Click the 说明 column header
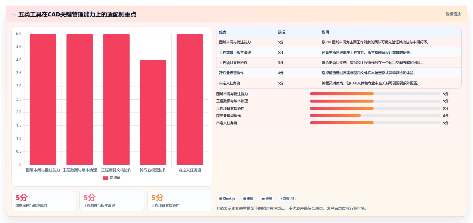The image size is (473, 223). [x=325, y=32]
